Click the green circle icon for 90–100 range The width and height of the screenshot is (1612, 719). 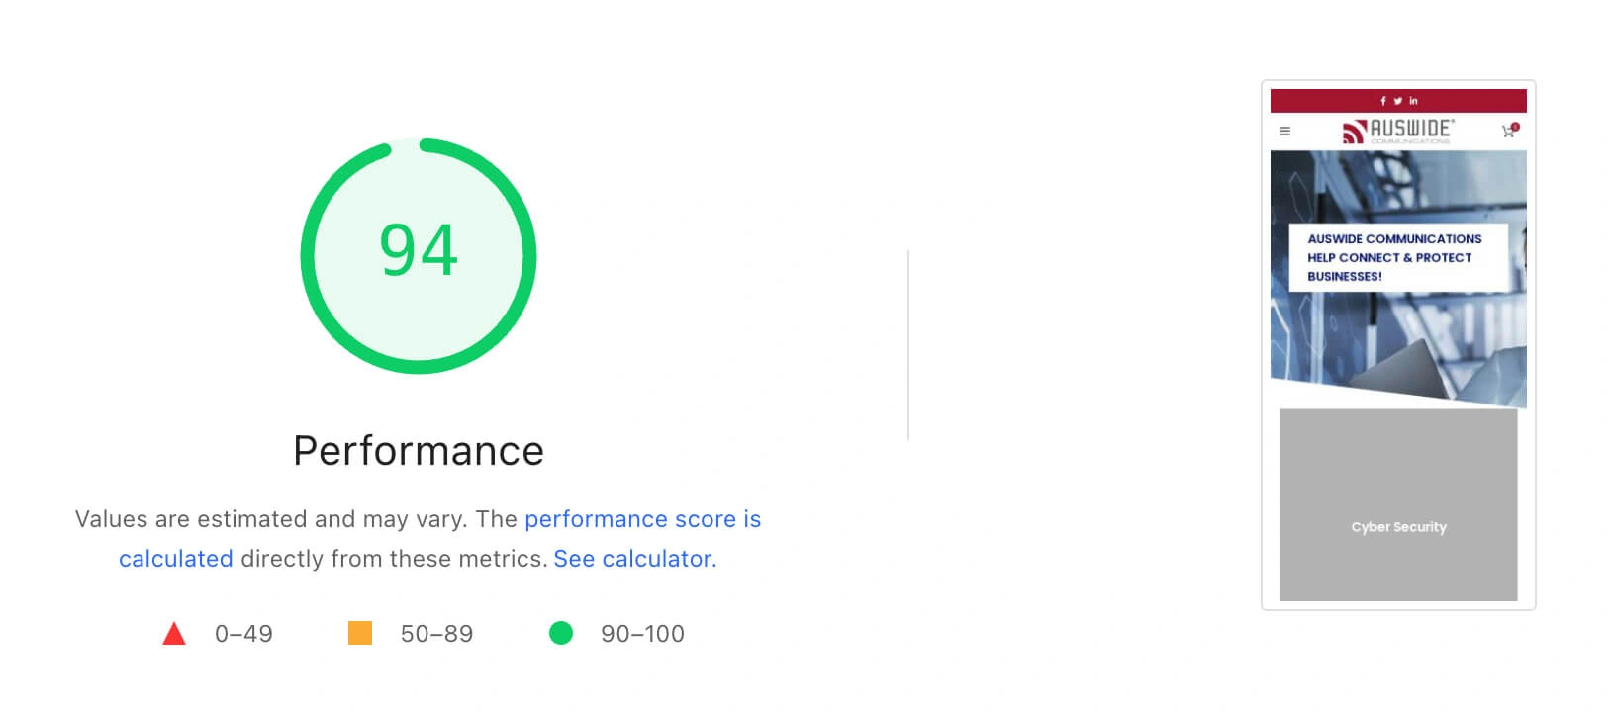562,633
